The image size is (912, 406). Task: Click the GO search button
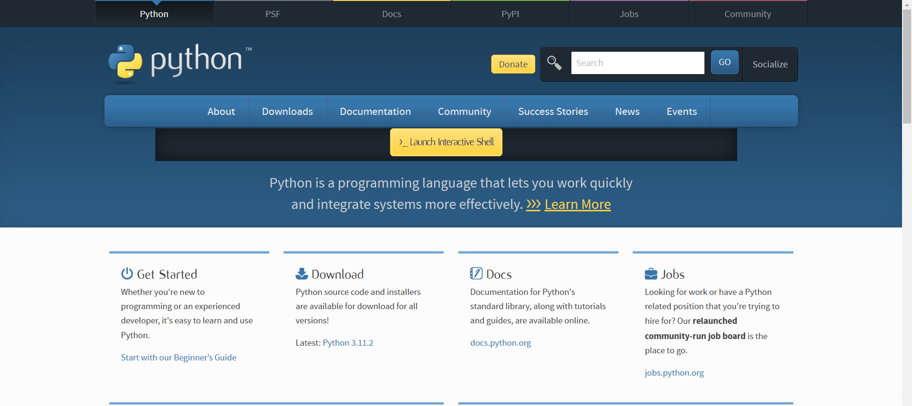click(725, 62)
